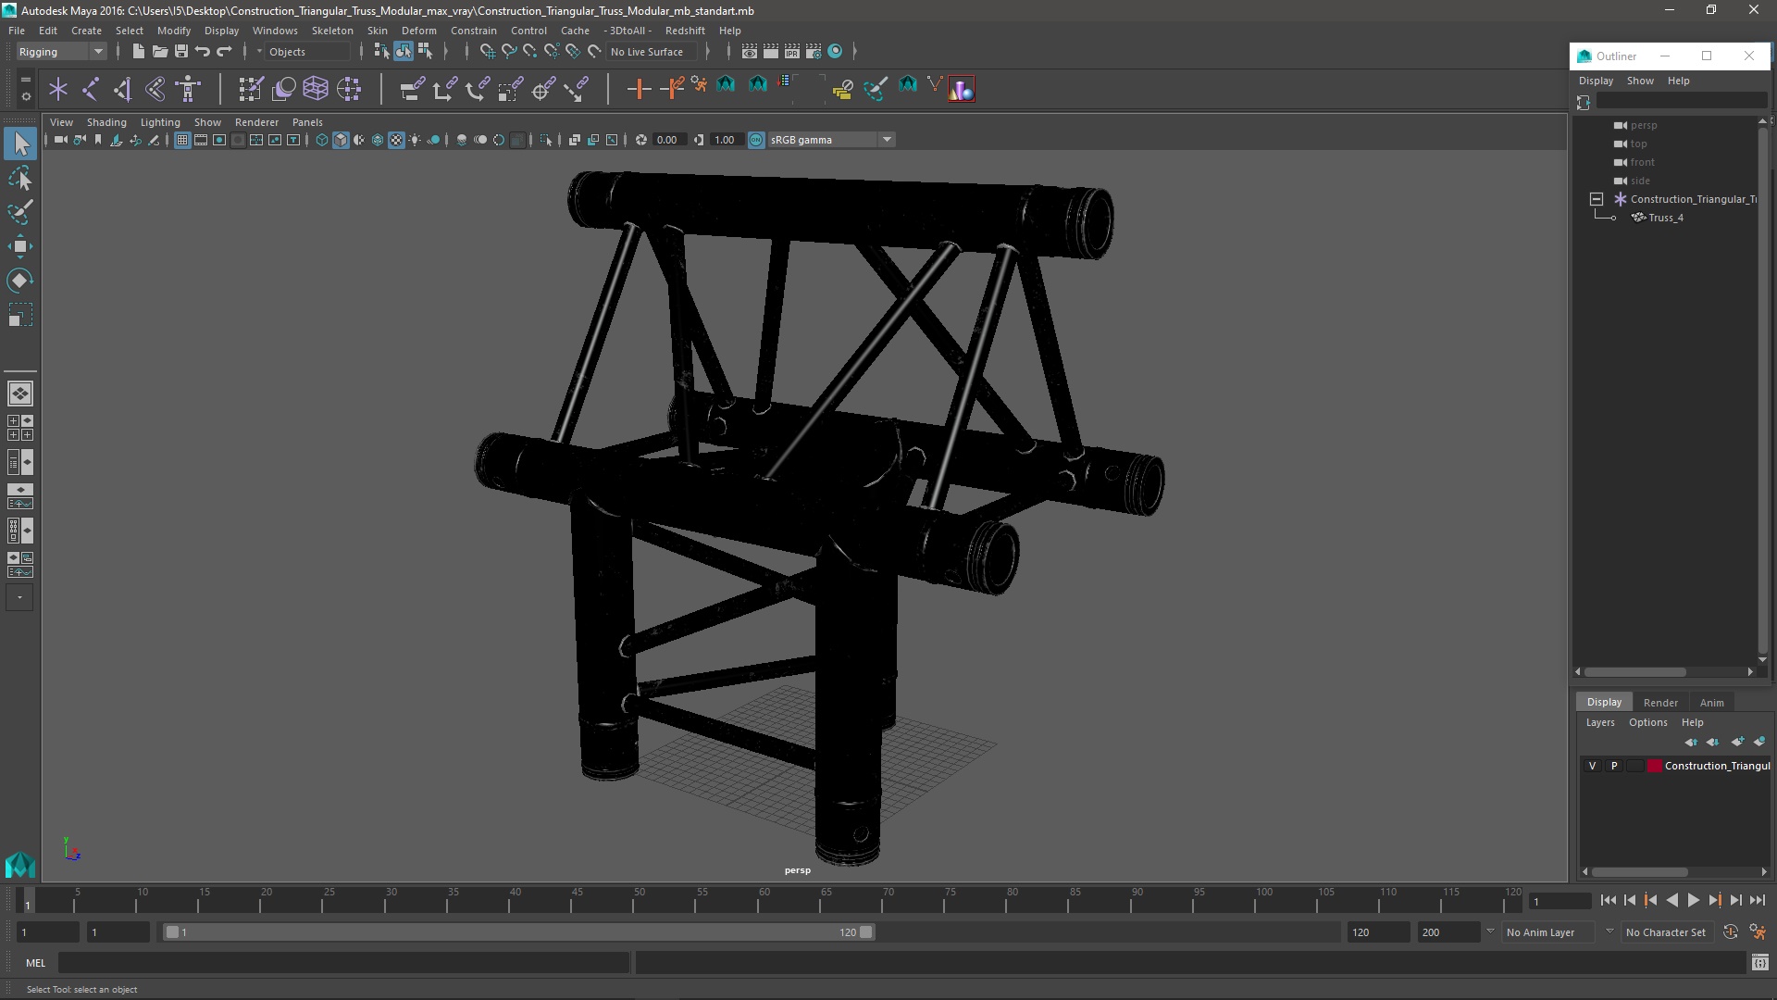Click the Move Layer Up icon in the layer editor
This screenshot has height=1000, width=1777.
(1691, 742)
